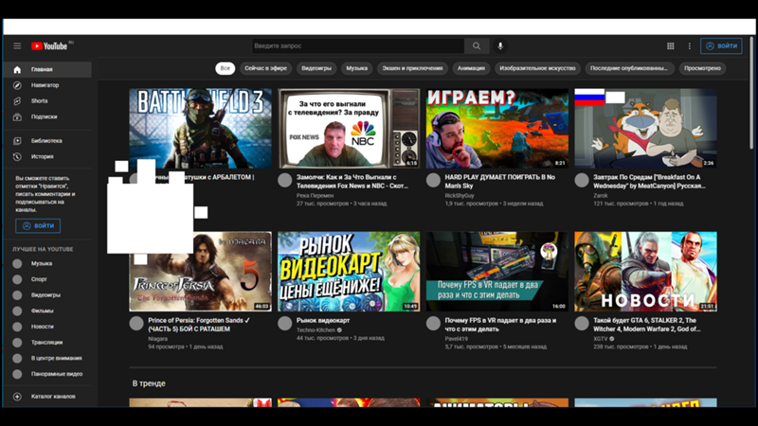Click the page vertical scrollbar
758x426 pixels.
[x=752, y=92]
